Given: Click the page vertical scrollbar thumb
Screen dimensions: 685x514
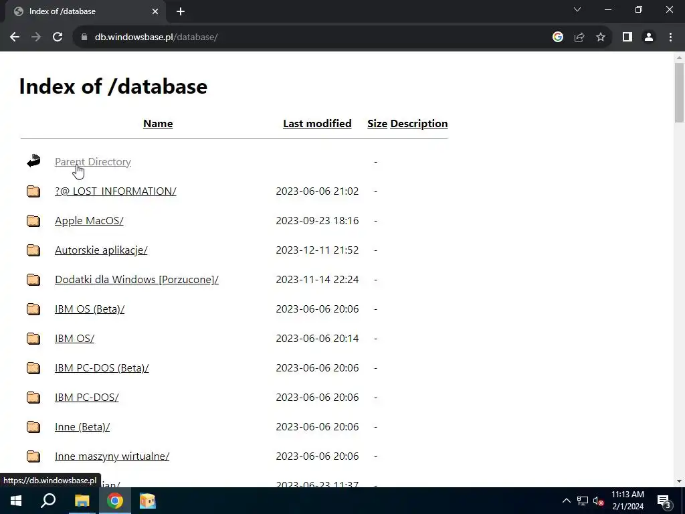Looking at the screenshot, I should (679, 92).
